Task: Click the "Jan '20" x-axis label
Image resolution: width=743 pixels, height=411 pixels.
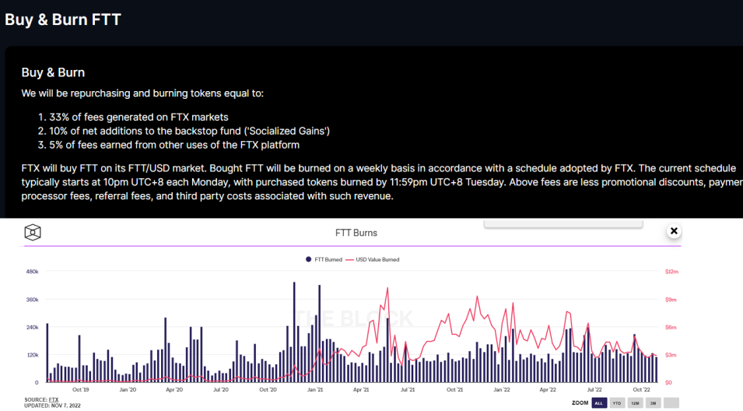Action: point(128,390)
